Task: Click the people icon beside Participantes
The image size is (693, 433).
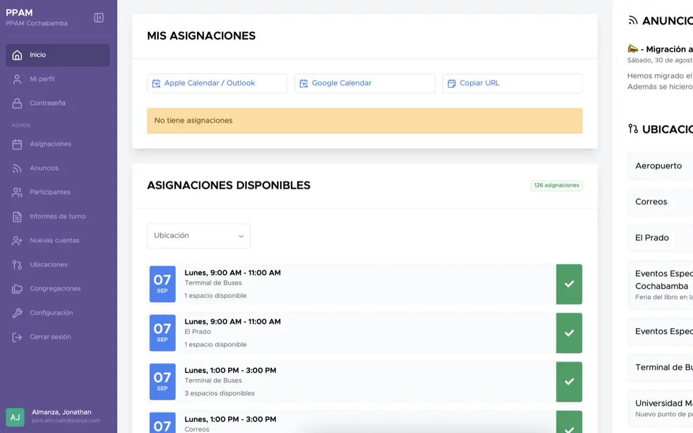Action: point(17,192)
